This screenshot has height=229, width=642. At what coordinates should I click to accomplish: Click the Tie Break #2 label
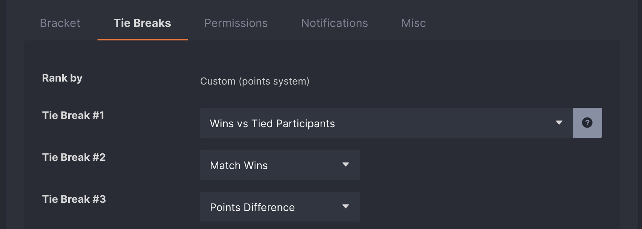tap(74, 157)
